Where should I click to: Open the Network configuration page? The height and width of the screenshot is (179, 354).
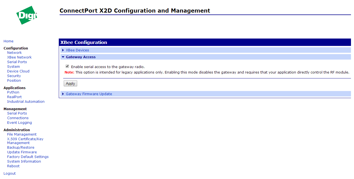click(x=14, y=53)
